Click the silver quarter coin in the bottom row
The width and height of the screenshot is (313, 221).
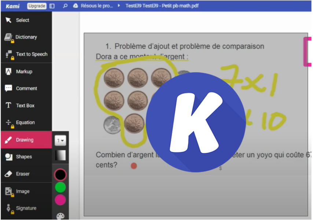pos(112,125)
